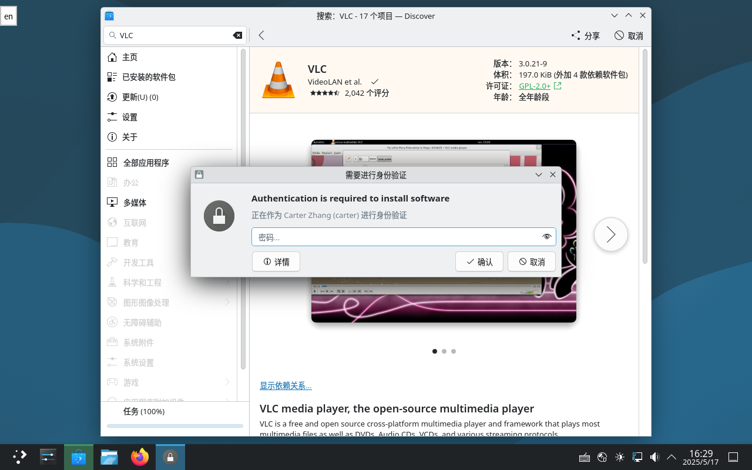Click the VLC screenshot preview
Image resolution: width=752 pixels, height=470 pixels.
[444, 231]
